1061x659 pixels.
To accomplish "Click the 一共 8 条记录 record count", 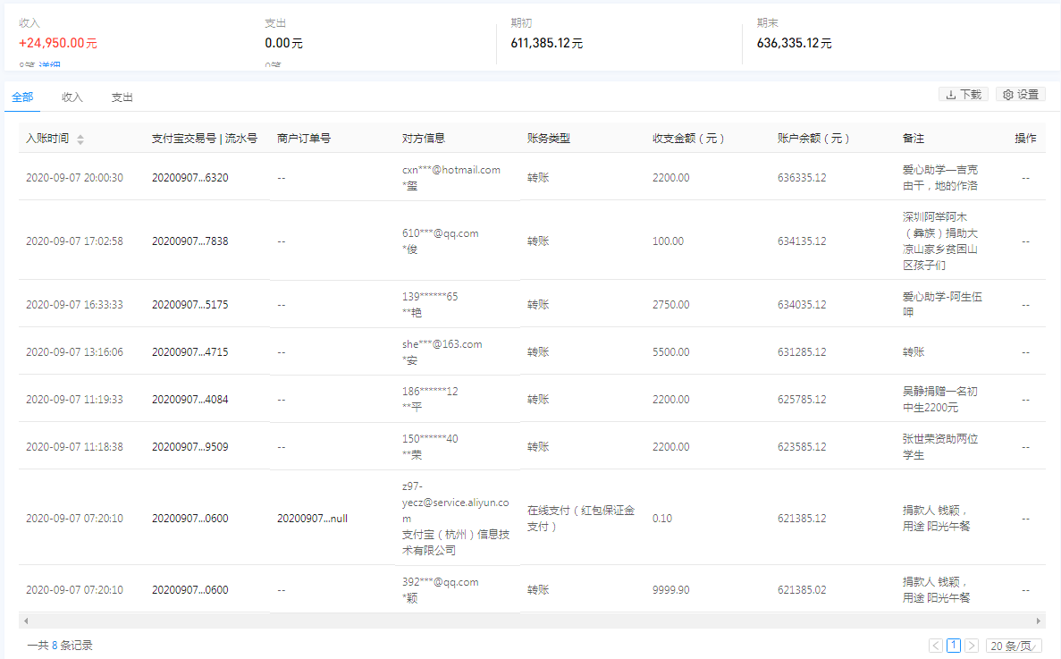I will point(60,646).
